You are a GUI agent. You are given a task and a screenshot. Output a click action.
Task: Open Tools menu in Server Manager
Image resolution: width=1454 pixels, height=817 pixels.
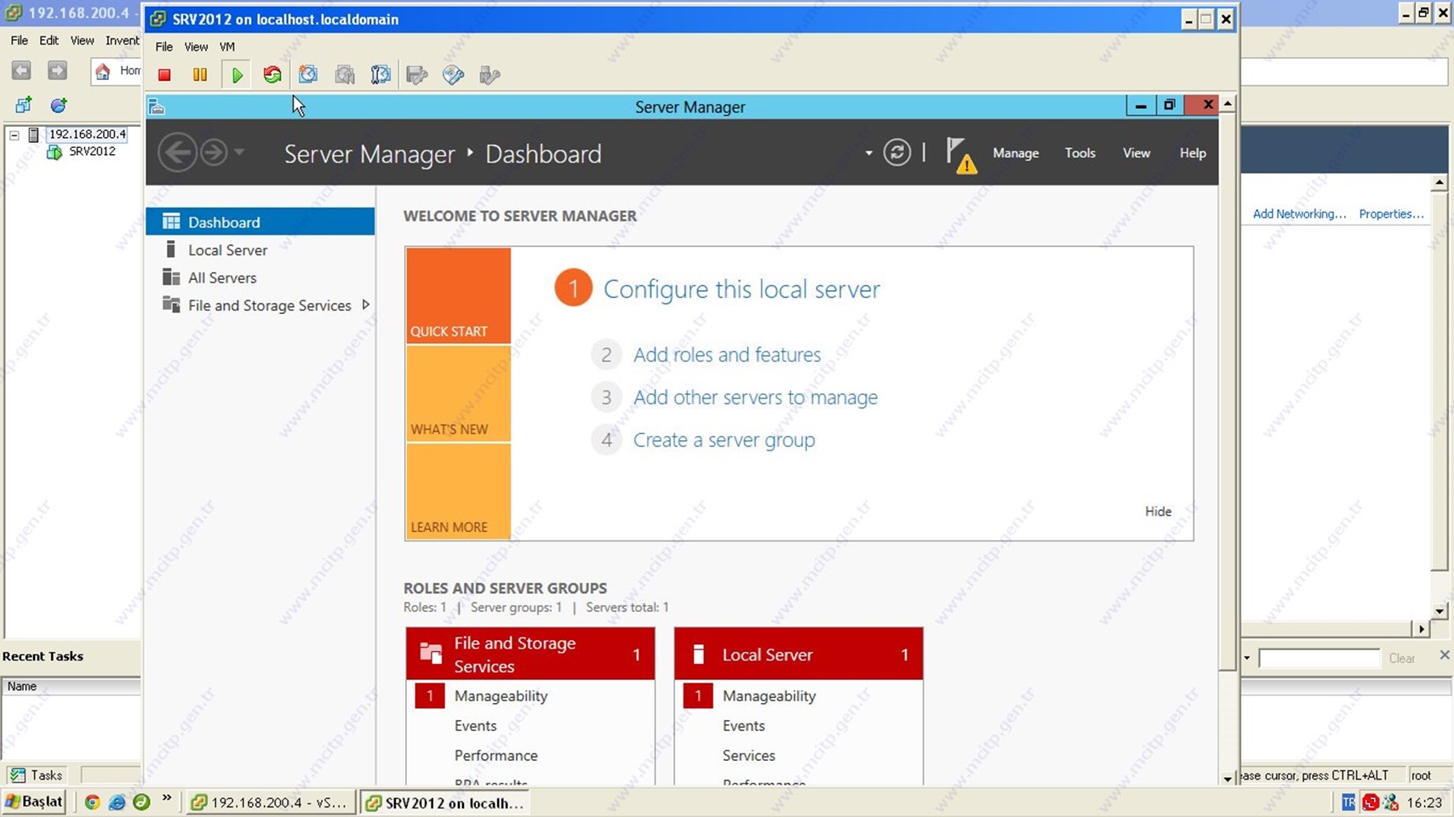pyautogui.click(x=1079, y=153)
